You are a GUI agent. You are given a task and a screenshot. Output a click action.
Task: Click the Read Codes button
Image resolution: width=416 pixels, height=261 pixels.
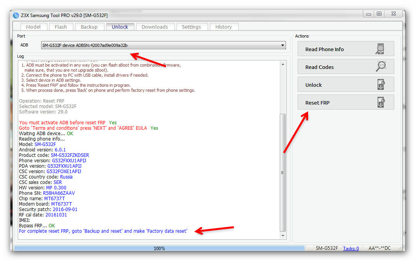tap(346, 67)
